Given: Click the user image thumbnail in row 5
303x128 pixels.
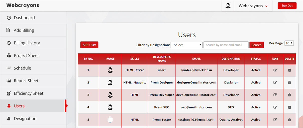Looking at the screenshot, I should click(110, 119).
